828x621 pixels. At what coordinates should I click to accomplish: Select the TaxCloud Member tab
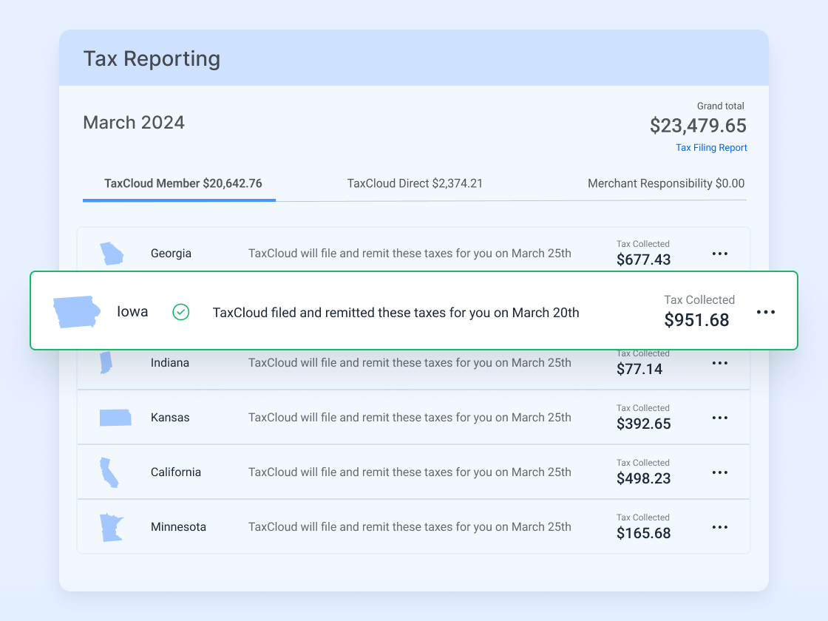[x=179, y=183]
